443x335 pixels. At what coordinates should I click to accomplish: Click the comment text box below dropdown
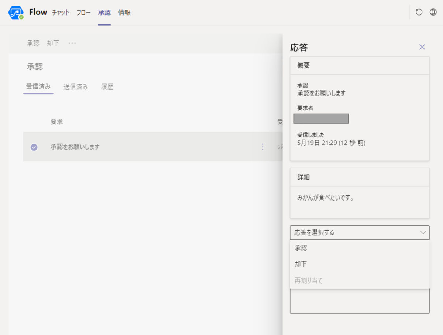pos(360,301)
